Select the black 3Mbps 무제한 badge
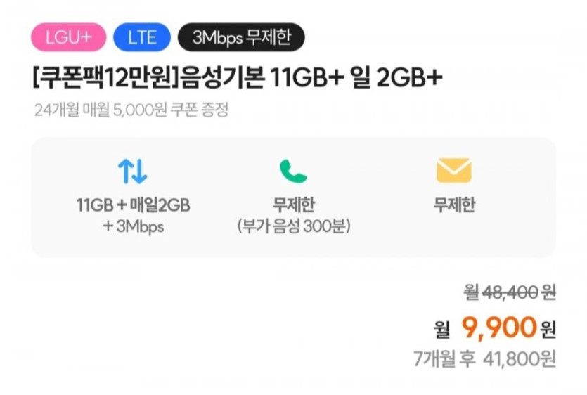The image size is (587, 395). (241, 37)
